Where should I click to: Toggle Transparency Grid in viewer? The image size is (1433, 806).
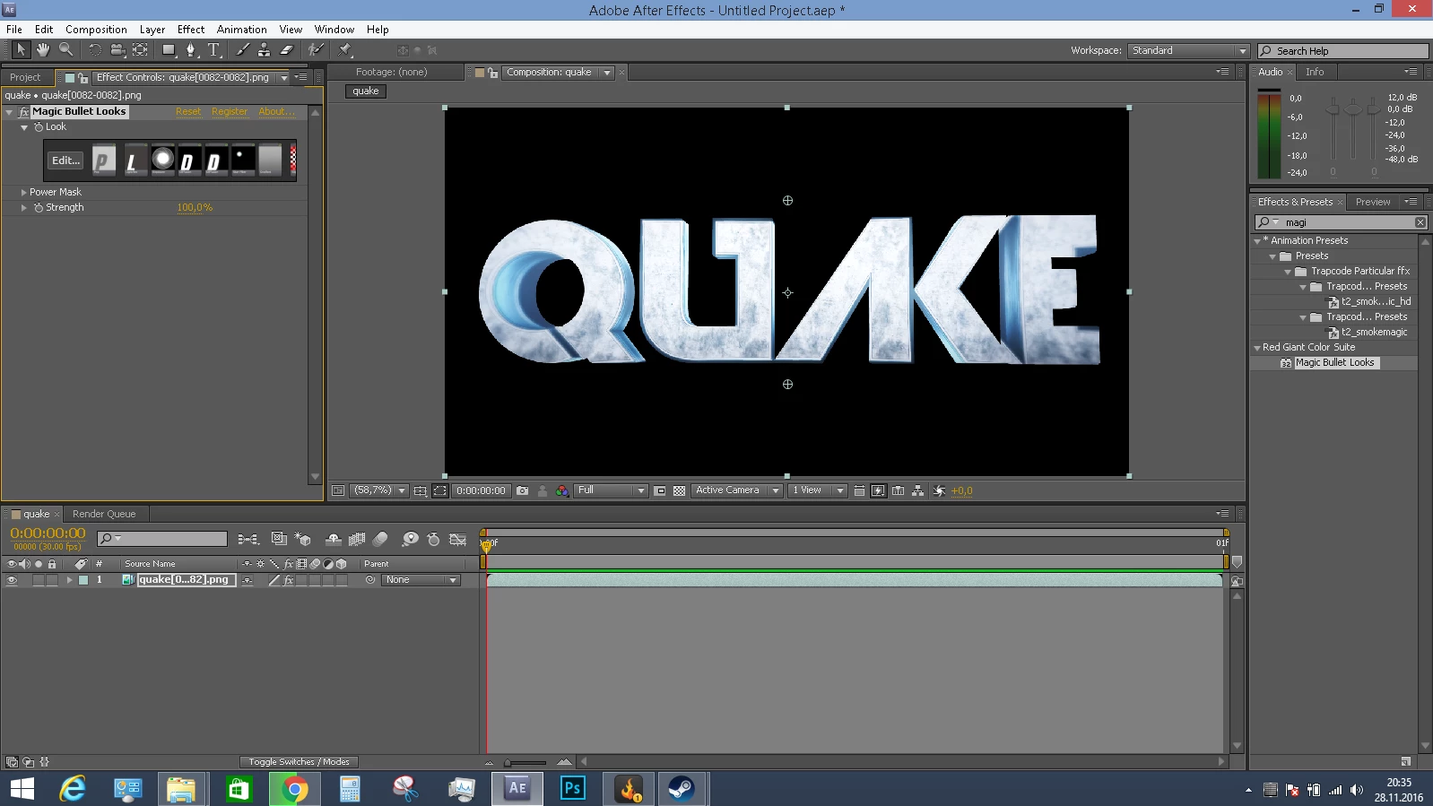pos(679,490)
